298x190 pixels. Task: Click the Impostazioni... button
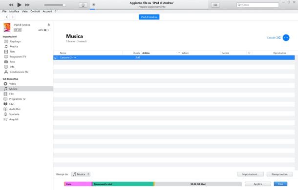[x=250, y=174]
